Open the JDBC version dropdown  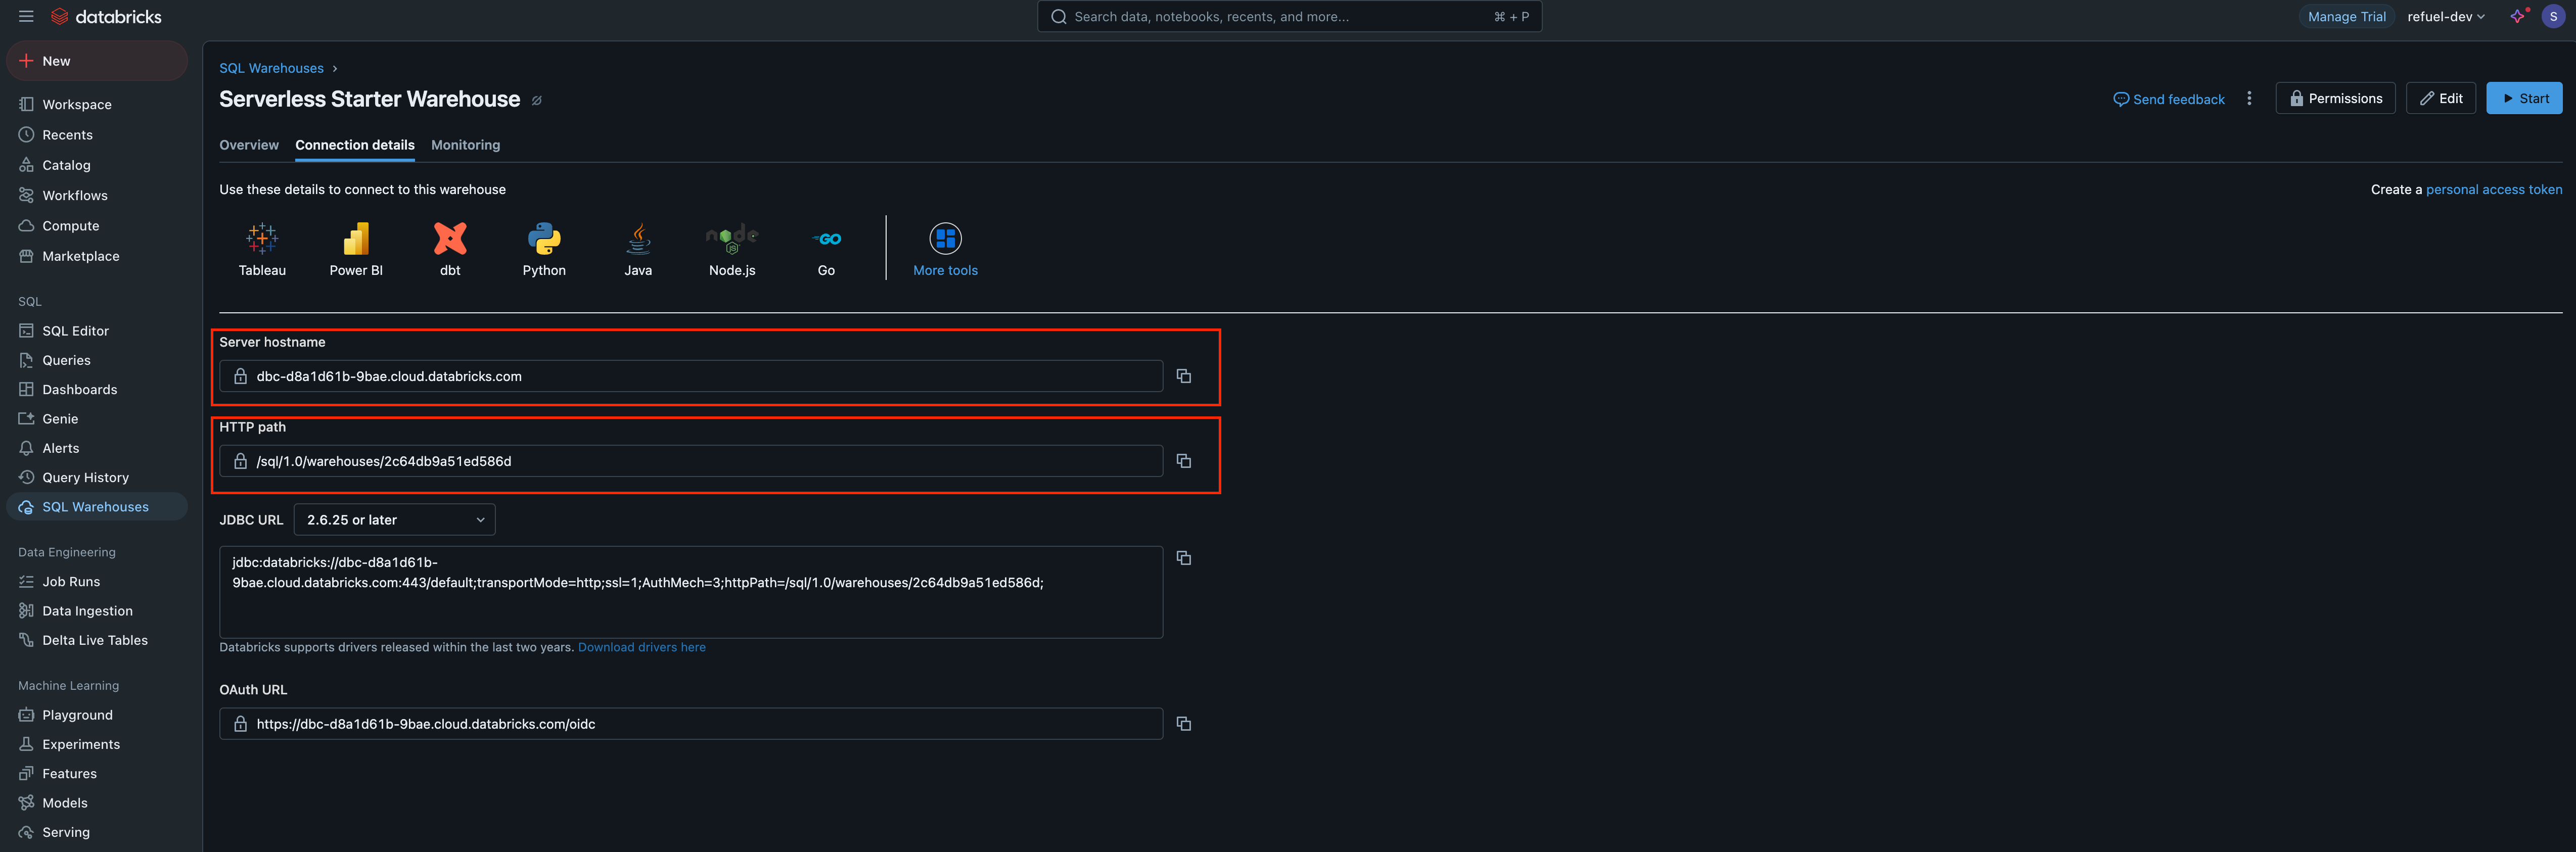[394, 519]
